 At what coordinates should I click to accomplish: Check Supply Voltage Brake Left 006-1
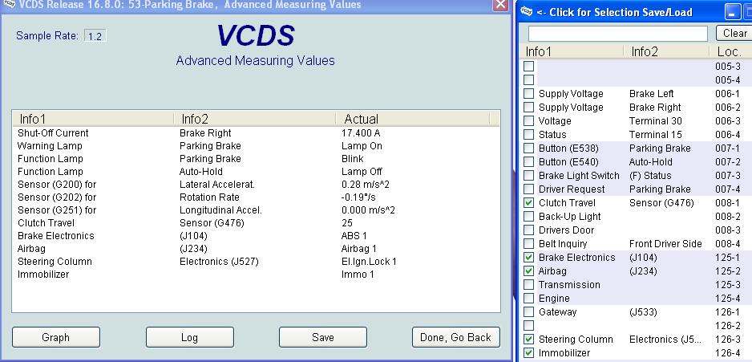click(x=528, y=94)
